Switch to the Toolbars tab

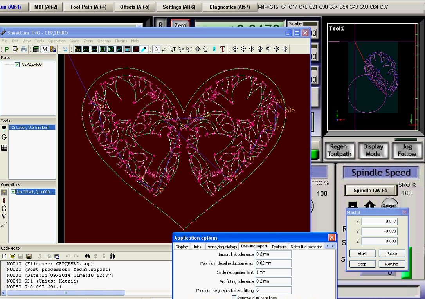click(x=279, y=247)
